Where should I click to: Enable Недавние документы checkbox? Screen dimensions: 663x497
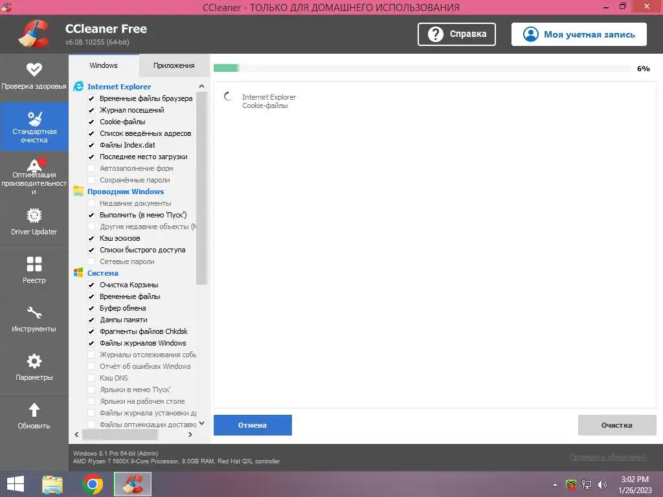pyautogui.click(x=91, y=203)
